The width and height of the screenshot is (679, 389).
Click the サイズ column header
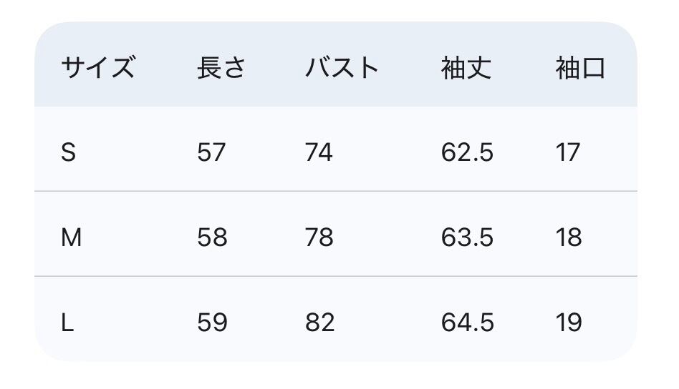pyautogui.click(x=98, y=69)
